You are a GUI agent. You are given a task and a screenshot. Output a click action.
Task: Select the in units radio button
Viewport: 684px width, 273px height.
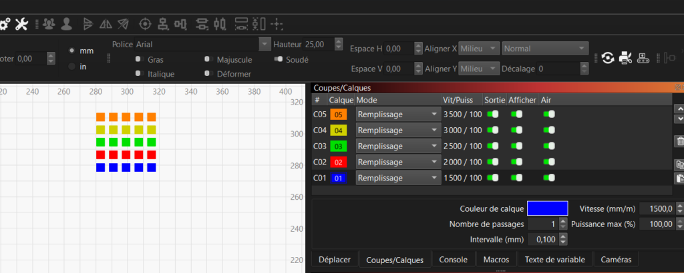(72, 67)
